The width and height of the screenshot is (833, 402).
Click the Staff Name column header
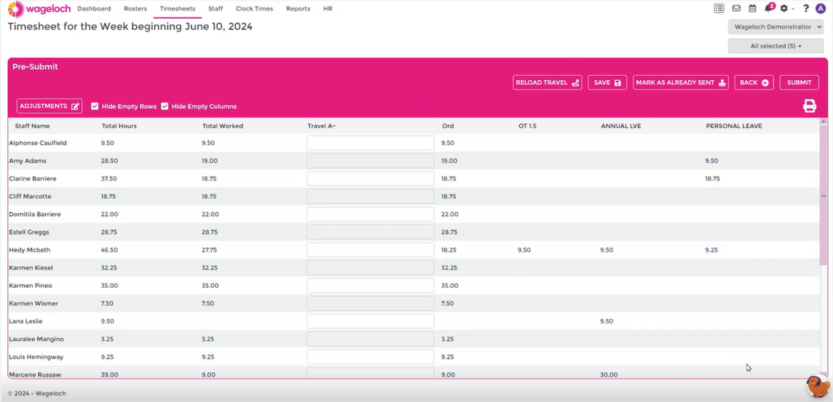(x=32, y=126)
